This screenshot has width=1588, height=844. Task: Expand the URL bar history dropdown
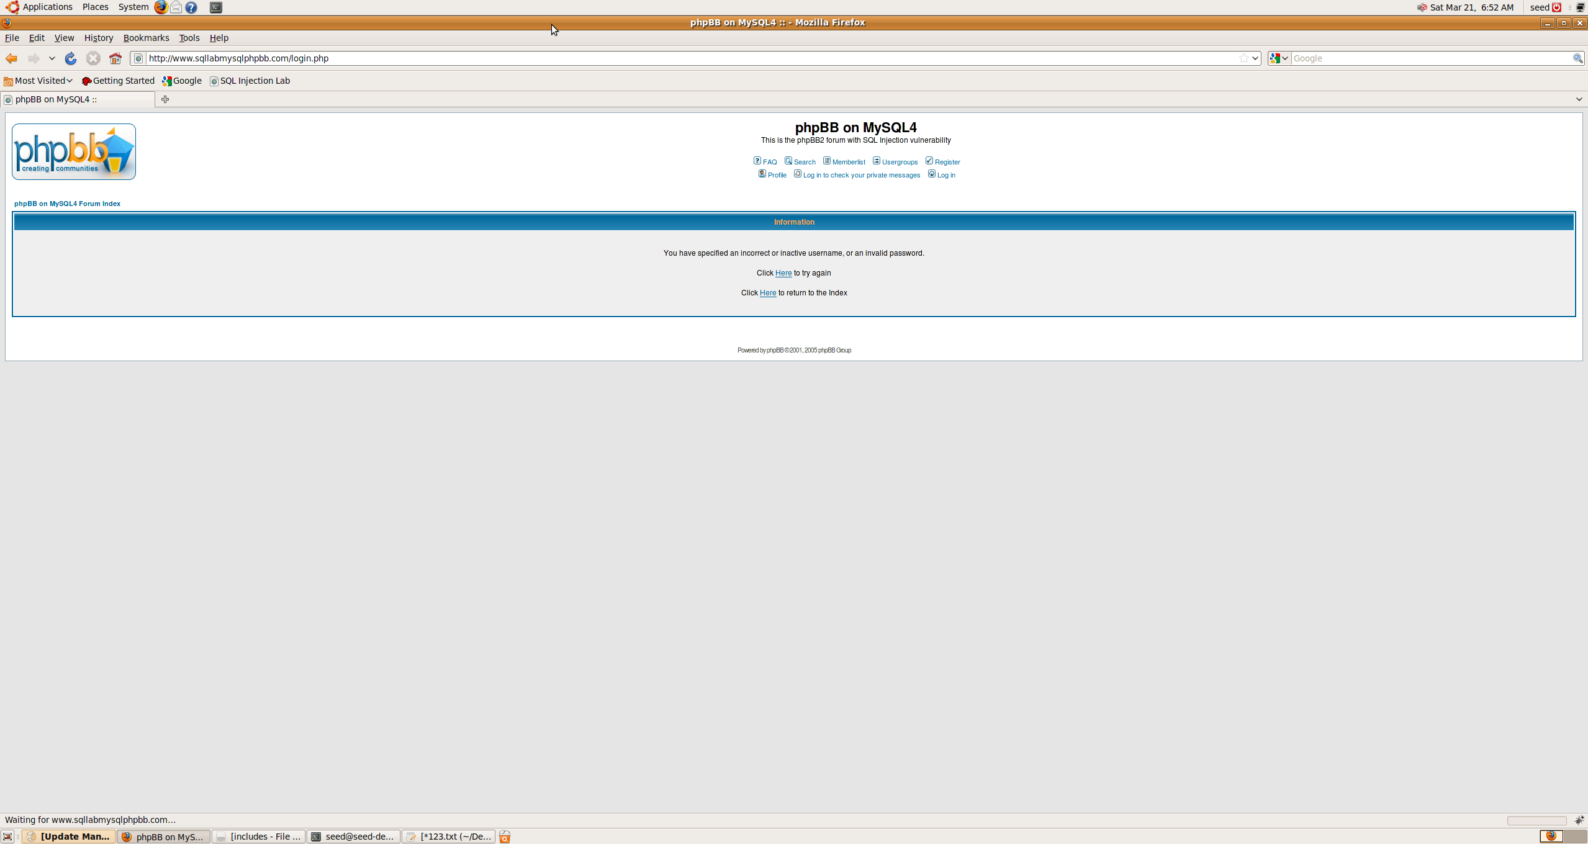pyautogui.click(x=1255, y=58)
